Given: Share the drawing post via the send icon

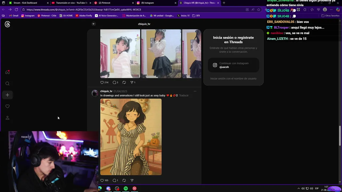Looking at the screenshot, I should coord(132,180).
